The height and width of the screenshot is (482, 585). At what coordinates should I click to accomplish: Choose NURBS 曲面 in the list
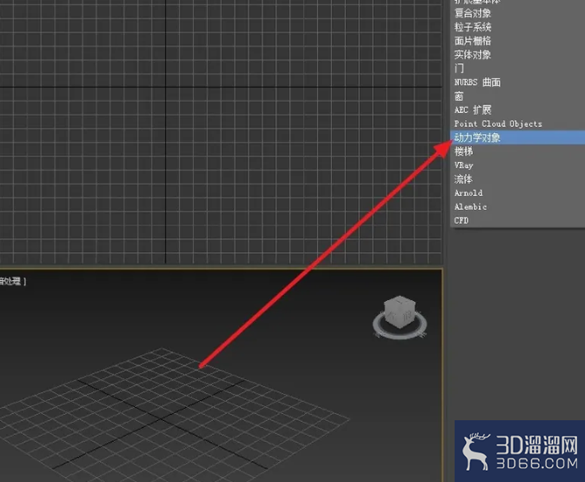coord(517,83)
